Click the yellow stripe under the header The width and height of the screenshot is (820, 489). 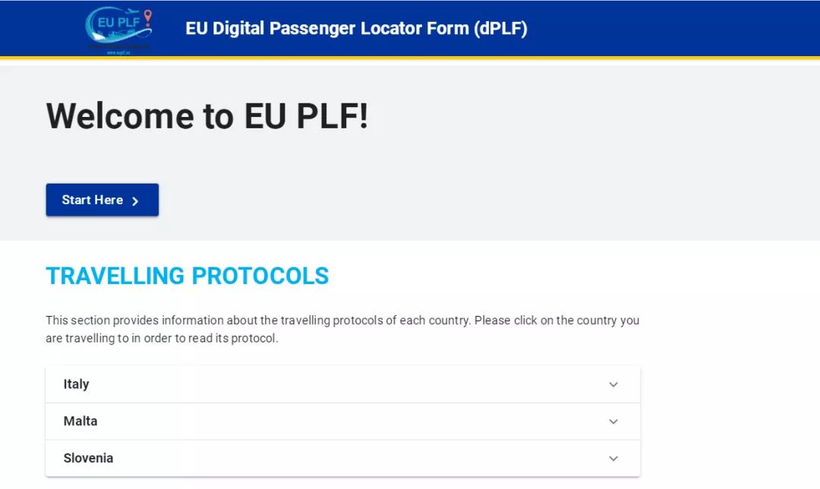point(410,58)
